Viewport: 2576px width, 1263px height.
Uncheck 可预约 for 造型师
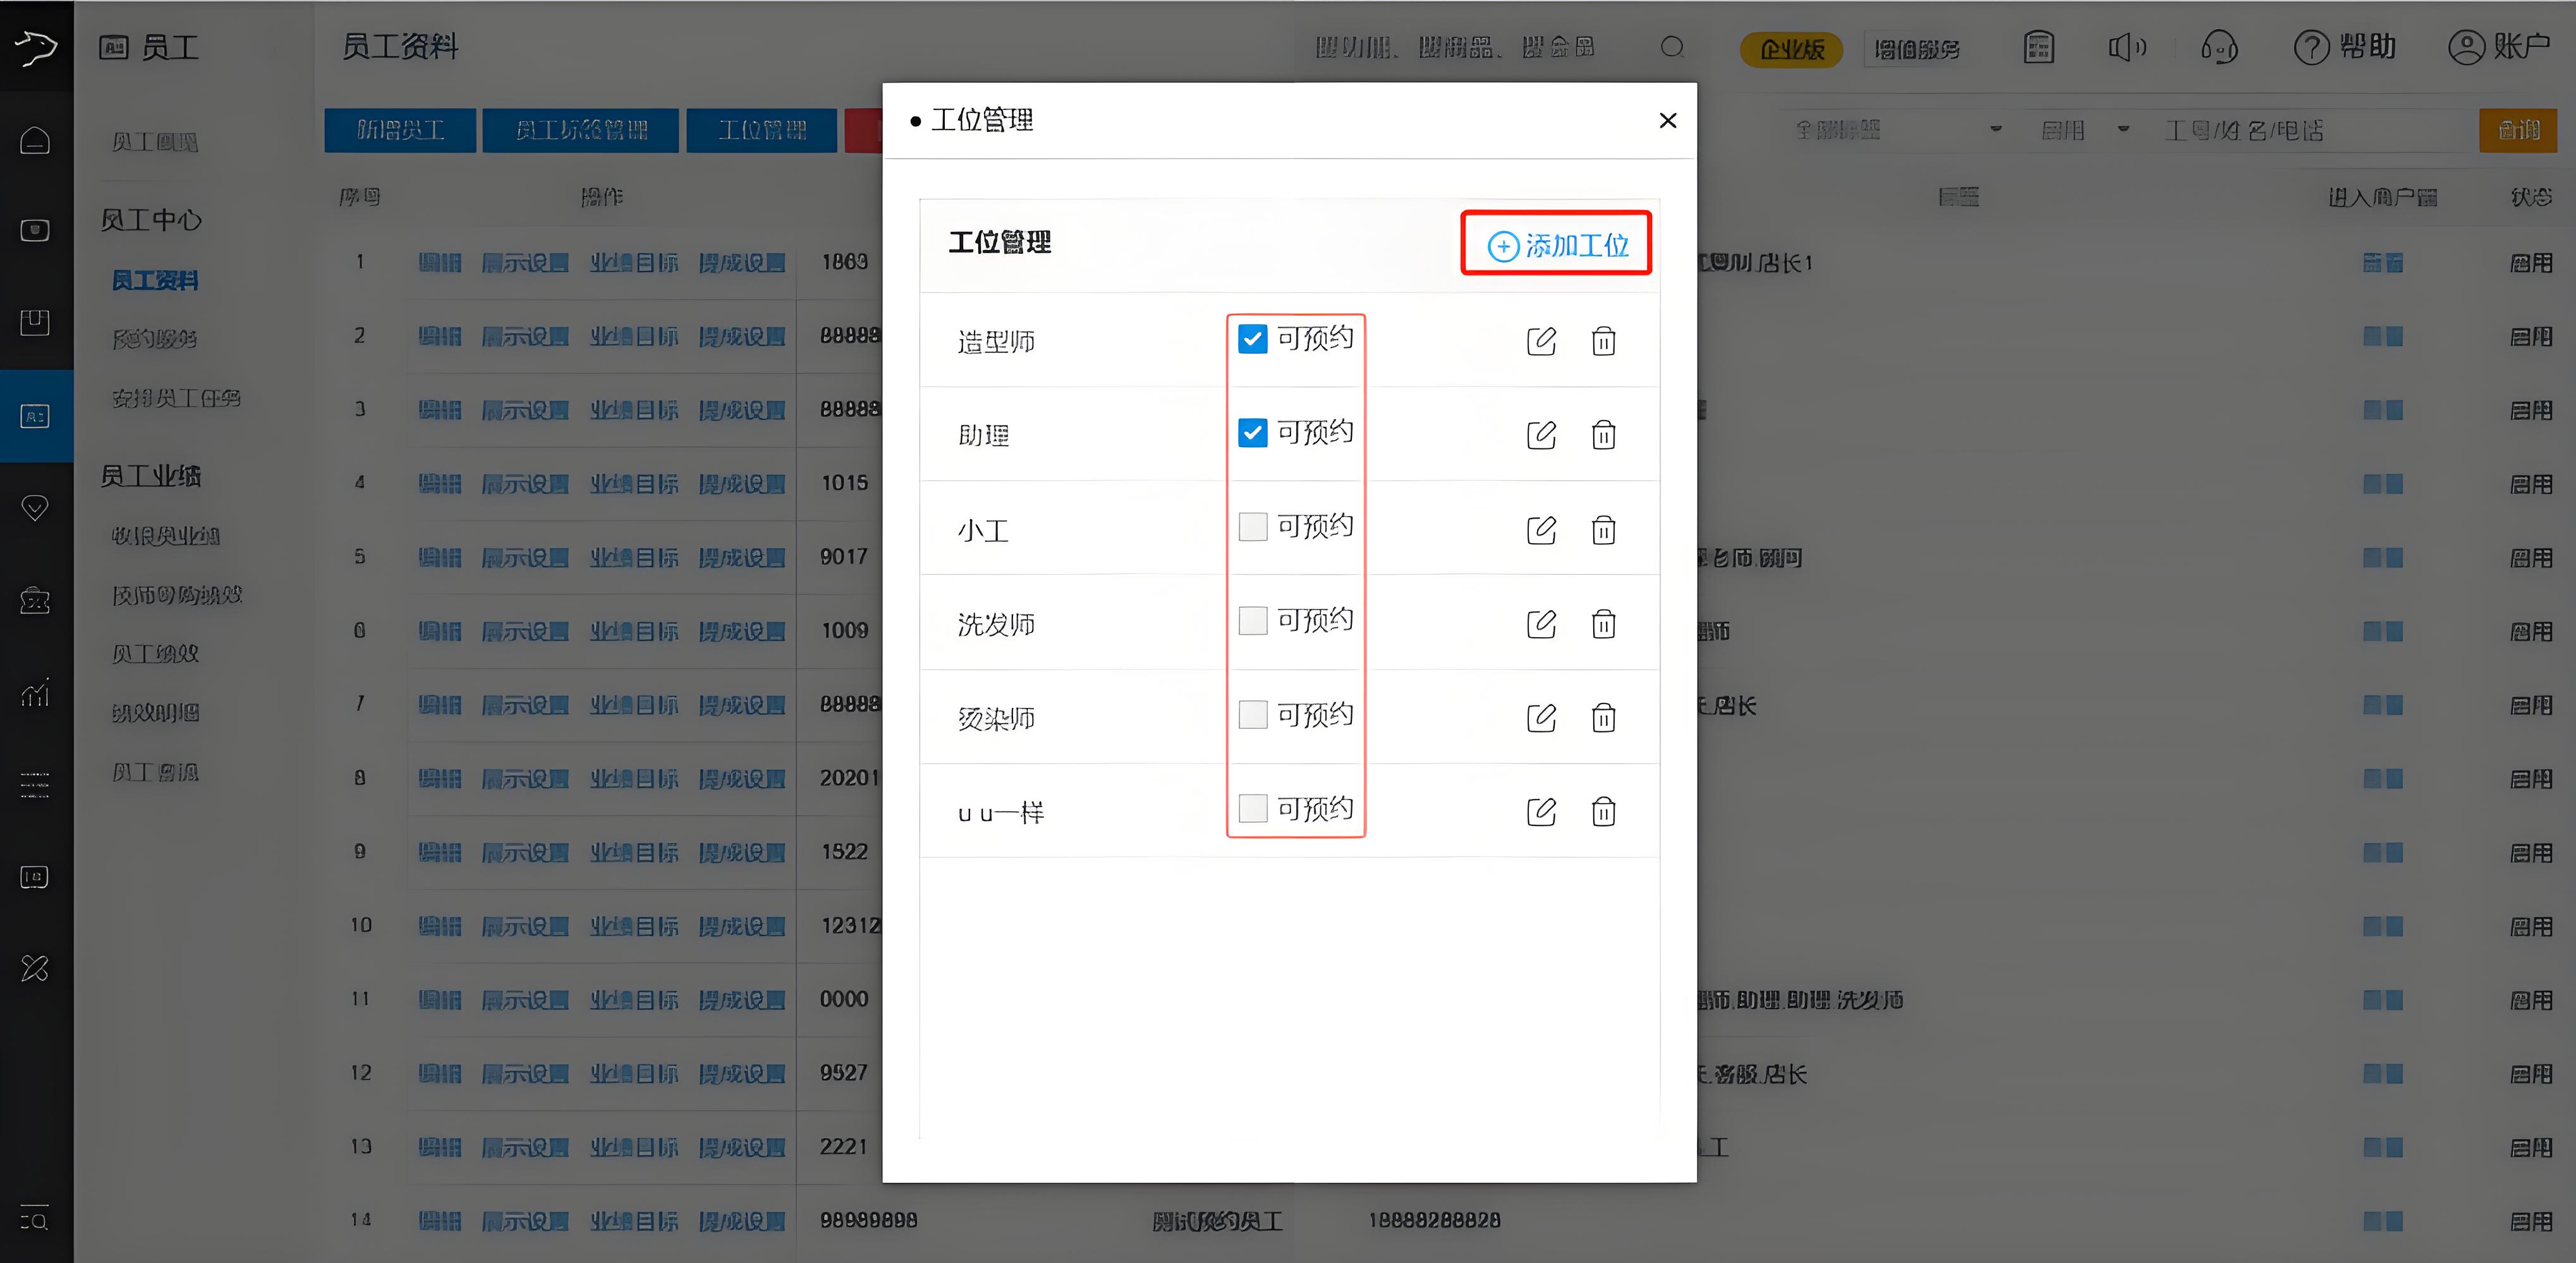pos(1252,338)
